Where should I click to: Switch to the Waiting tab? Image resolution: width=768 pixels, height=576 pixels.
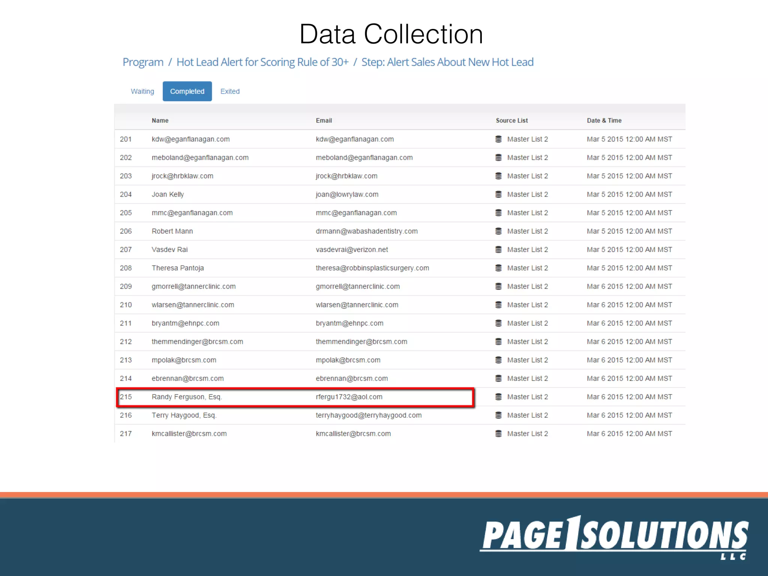pyautogui.click(x=142, y=91)
